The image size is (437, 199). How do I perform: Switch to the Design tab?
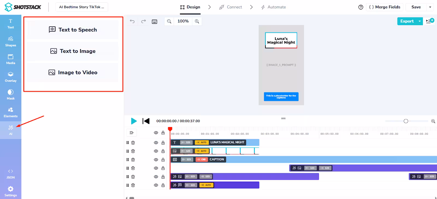(190, 7)
